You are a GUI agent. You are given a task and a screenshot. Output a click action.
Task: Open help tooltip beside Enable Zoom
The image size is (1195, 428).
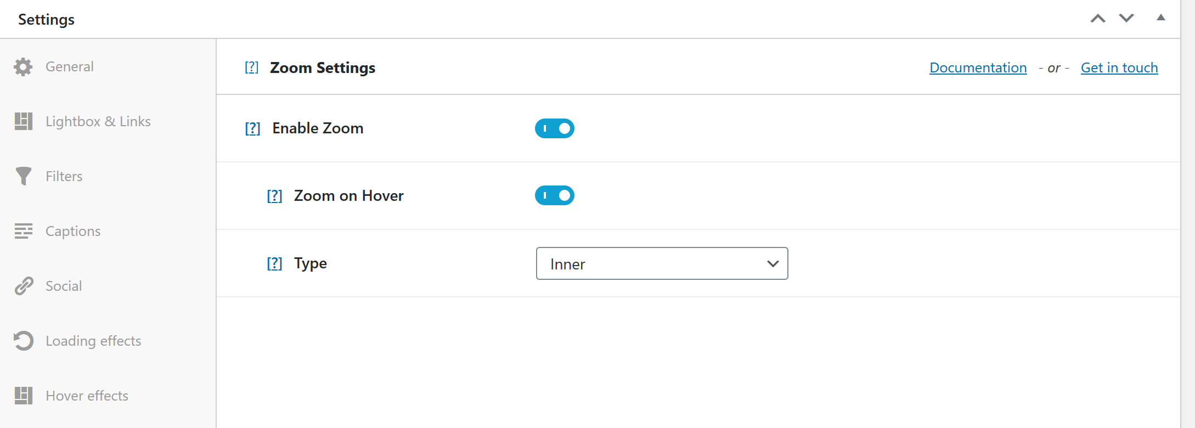pos(252,128)
